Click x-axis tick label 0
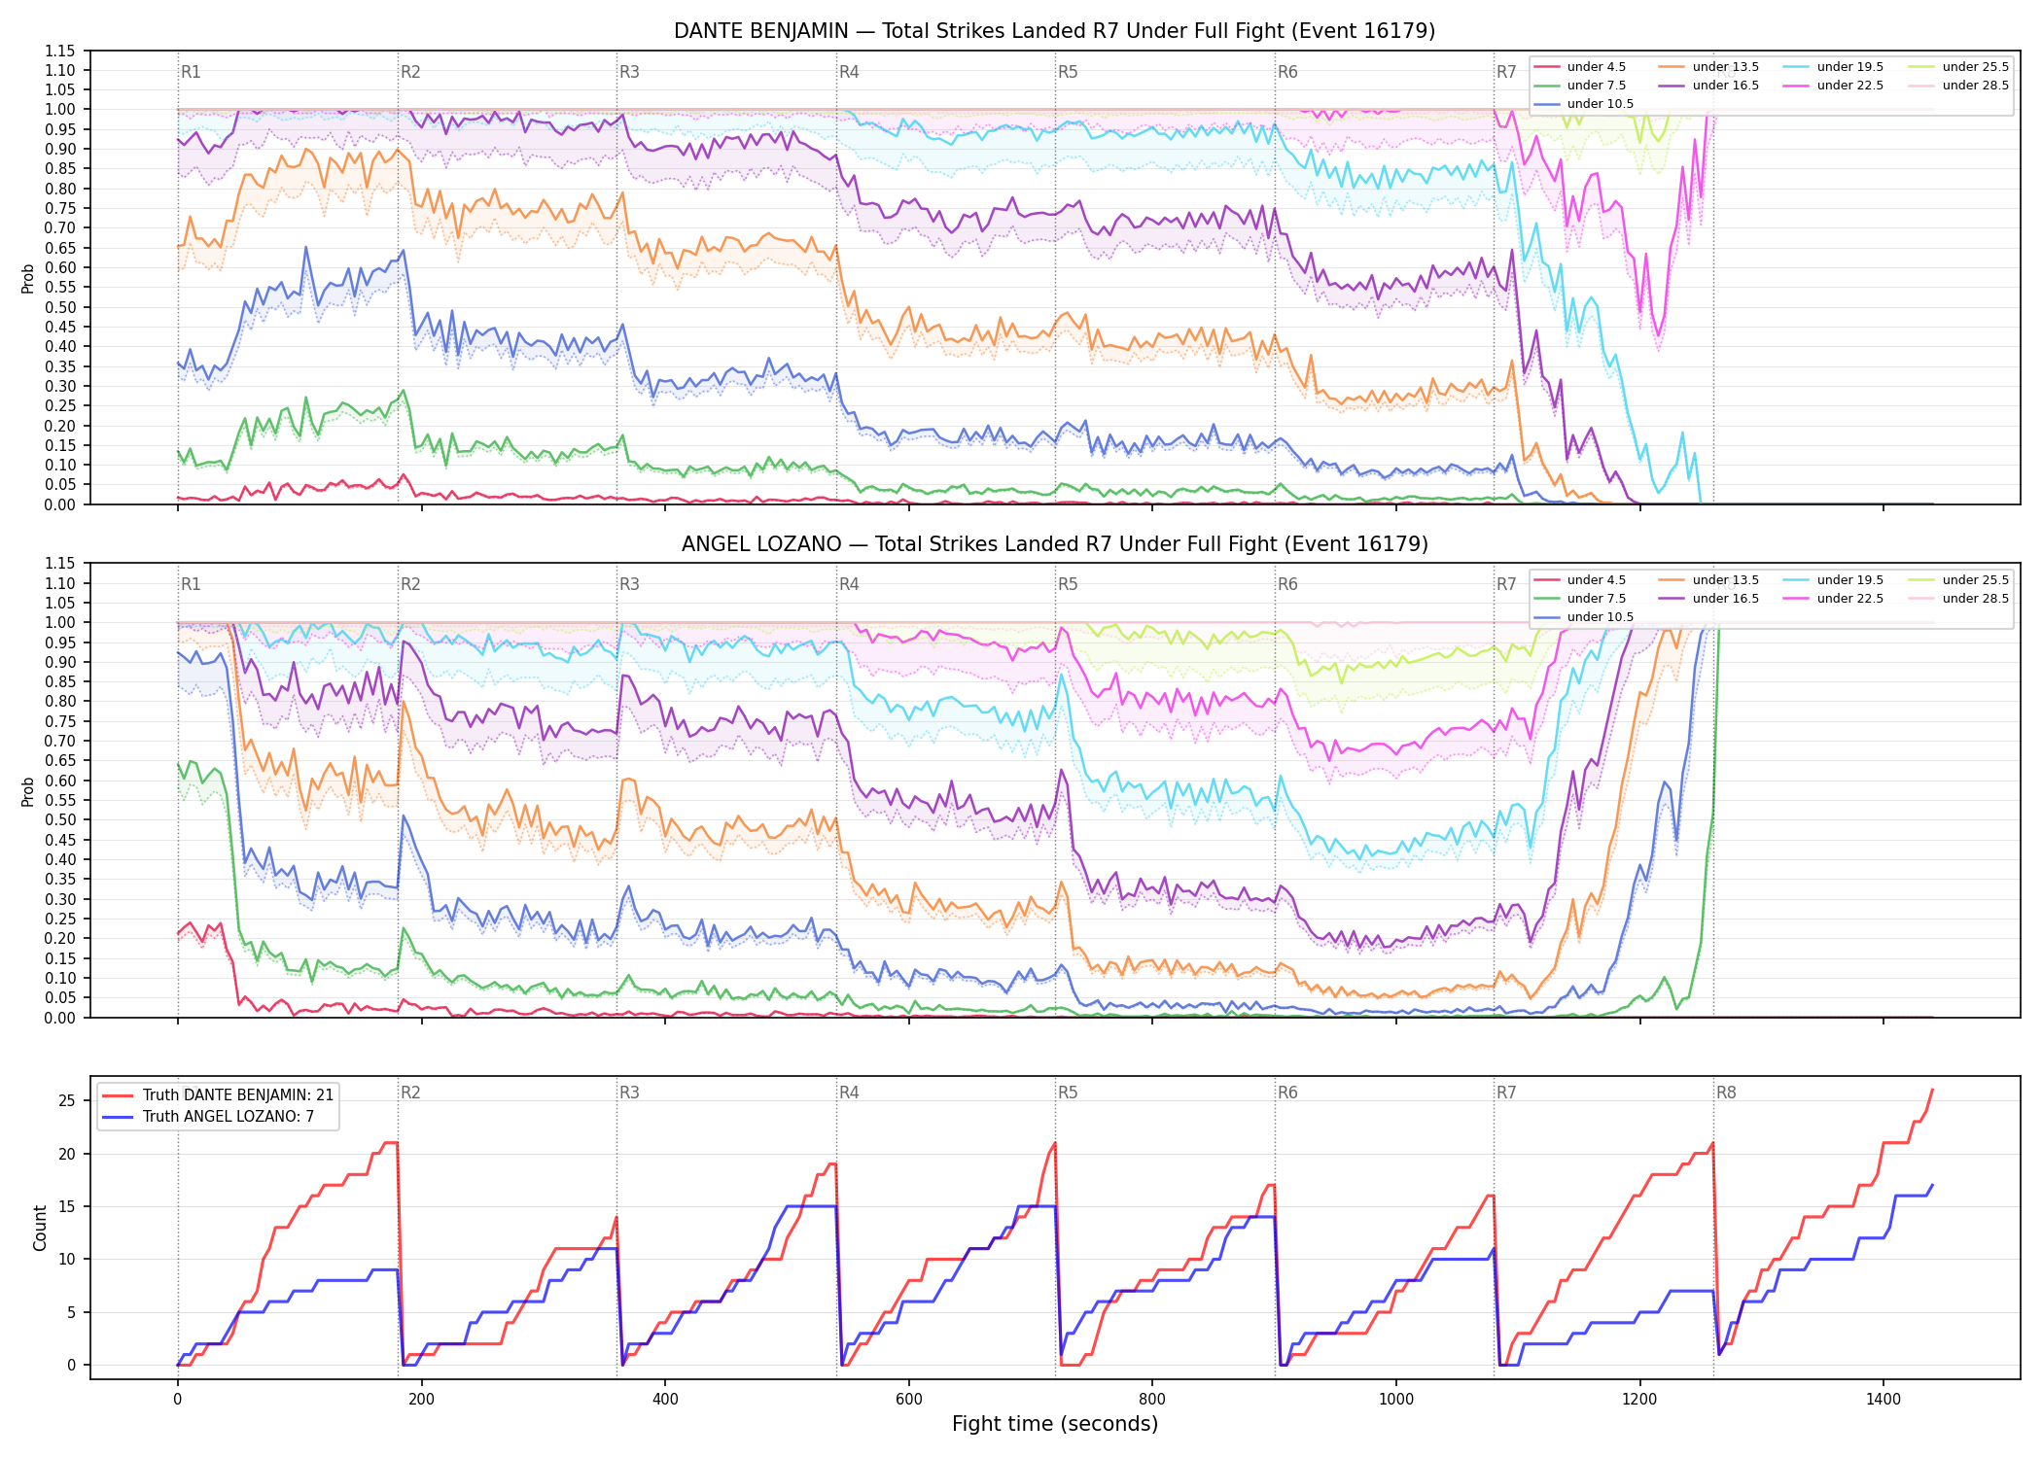The image size is (2042, 1458). pos(177,1399)
